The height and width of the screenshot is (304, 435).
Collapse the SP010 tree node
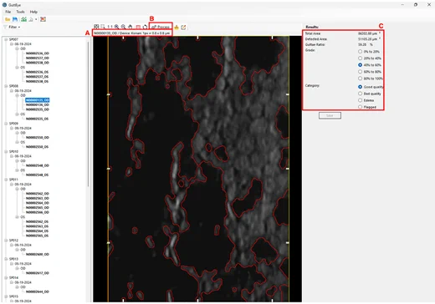click(6, 151)
